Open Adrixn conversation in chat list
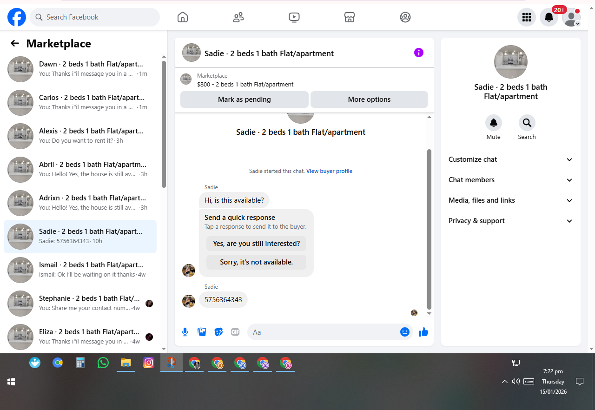Image resolution: width=595 pixels, height=410 pixels. pyautogui.click(x=80, y=203)
